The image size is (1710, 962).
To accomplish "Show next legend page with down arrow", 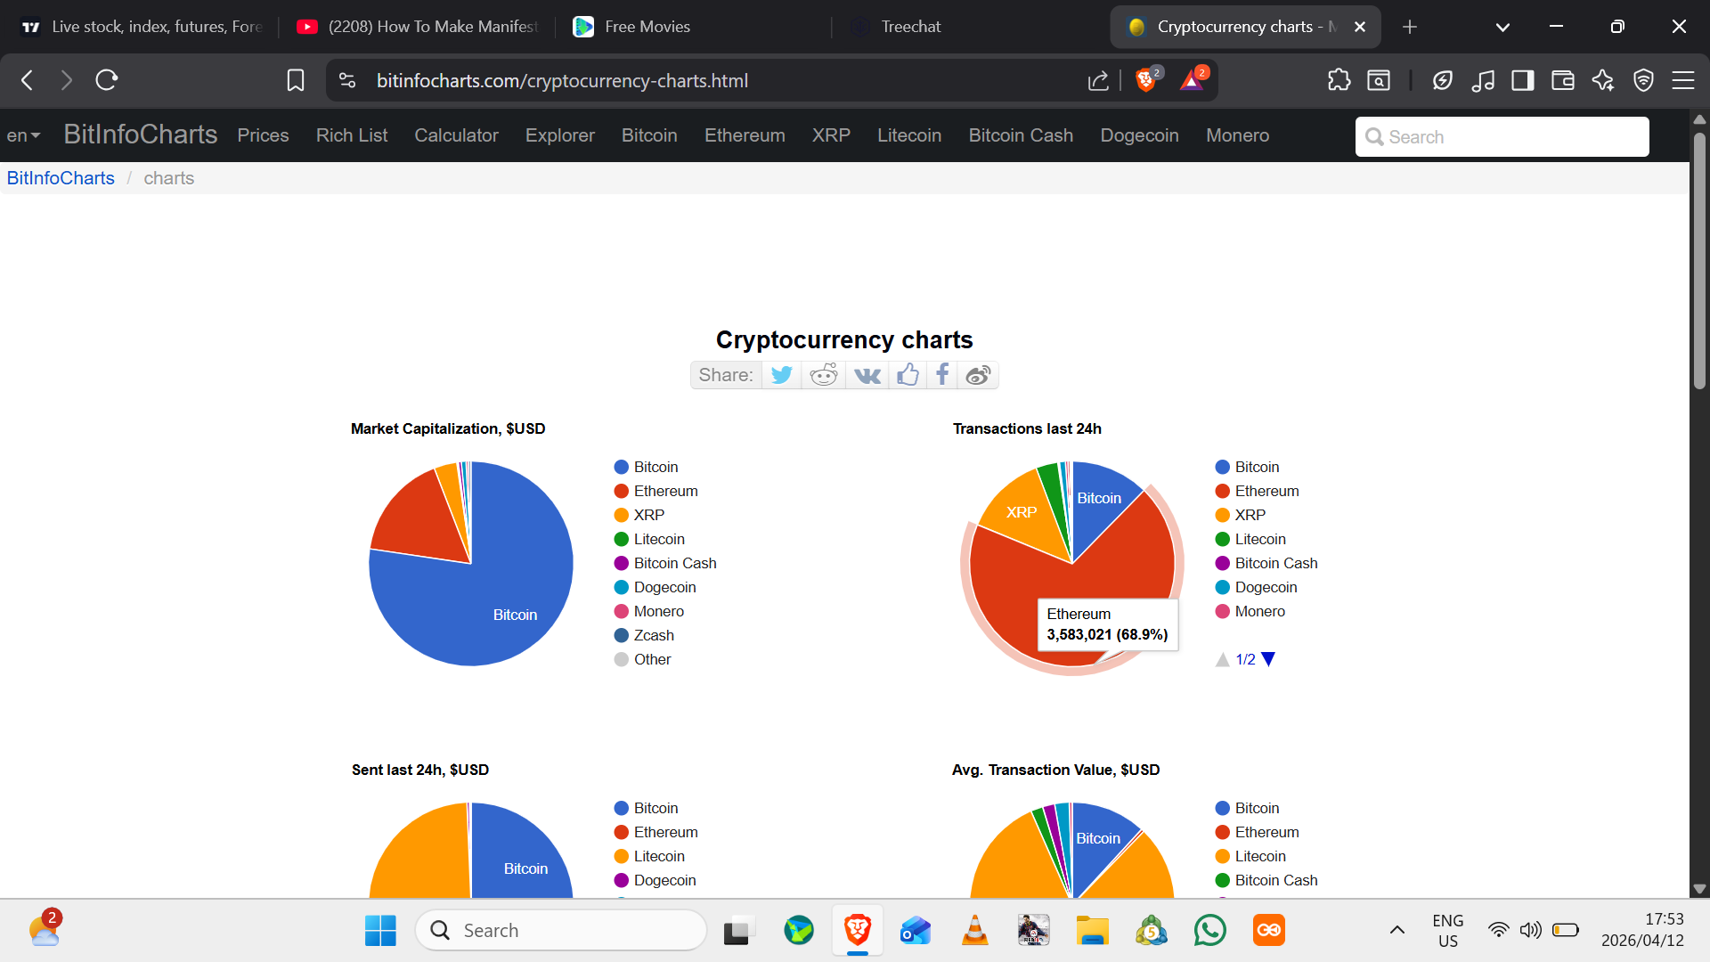I will pos(1268,659).
